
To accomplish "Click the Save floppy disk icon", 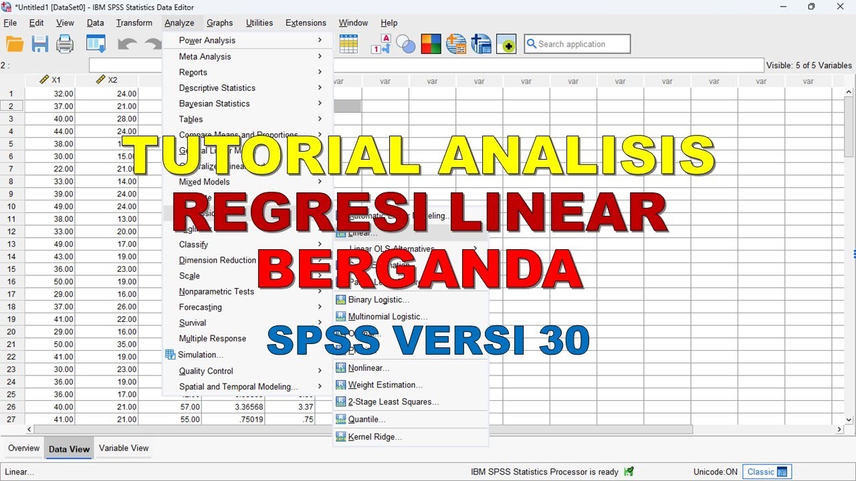I will pyautogui.click(x=40, y=44).
